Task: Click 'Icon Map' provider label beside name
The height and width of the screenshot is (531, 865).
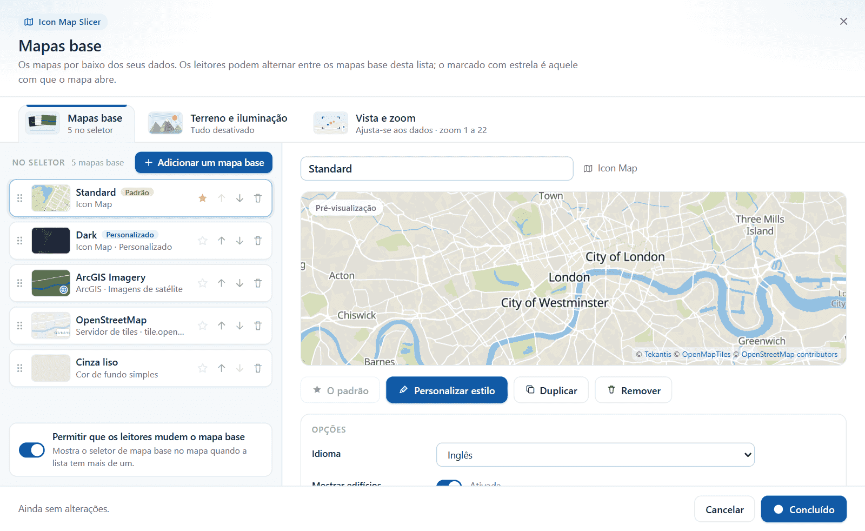Action: point(610,168)
